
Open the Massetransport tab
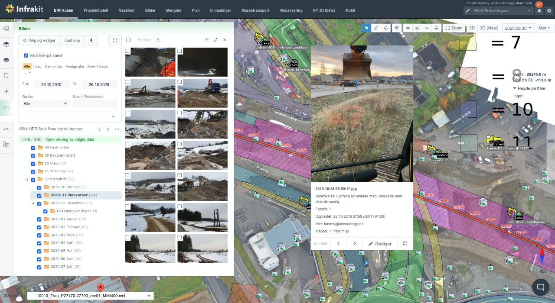coord(255,10)
